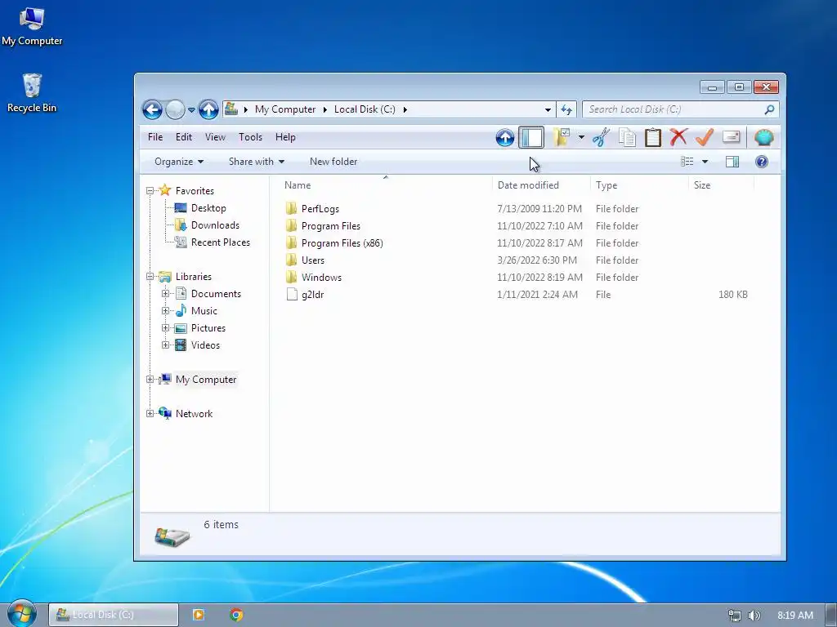Launch Chrome from the taskbar

point(236,615)
